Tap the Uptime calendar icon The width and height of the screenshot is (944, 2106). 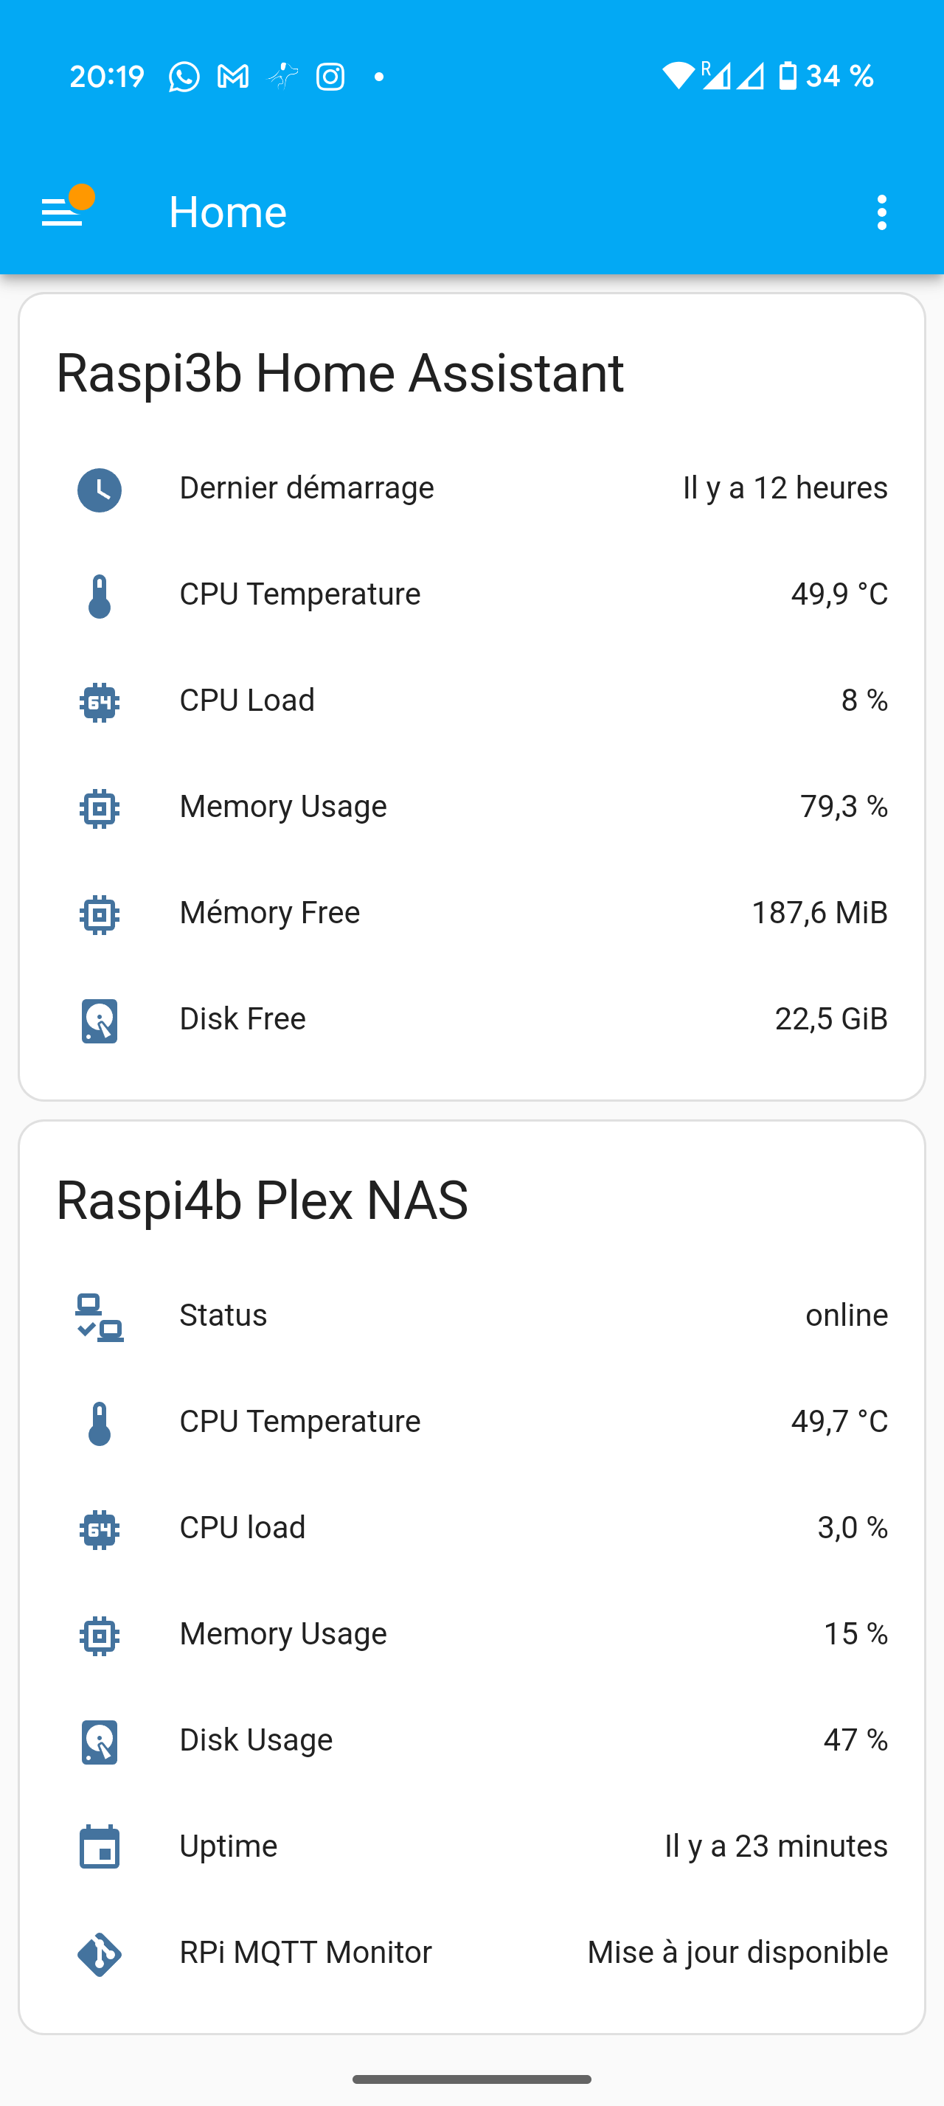point(100,1848)
